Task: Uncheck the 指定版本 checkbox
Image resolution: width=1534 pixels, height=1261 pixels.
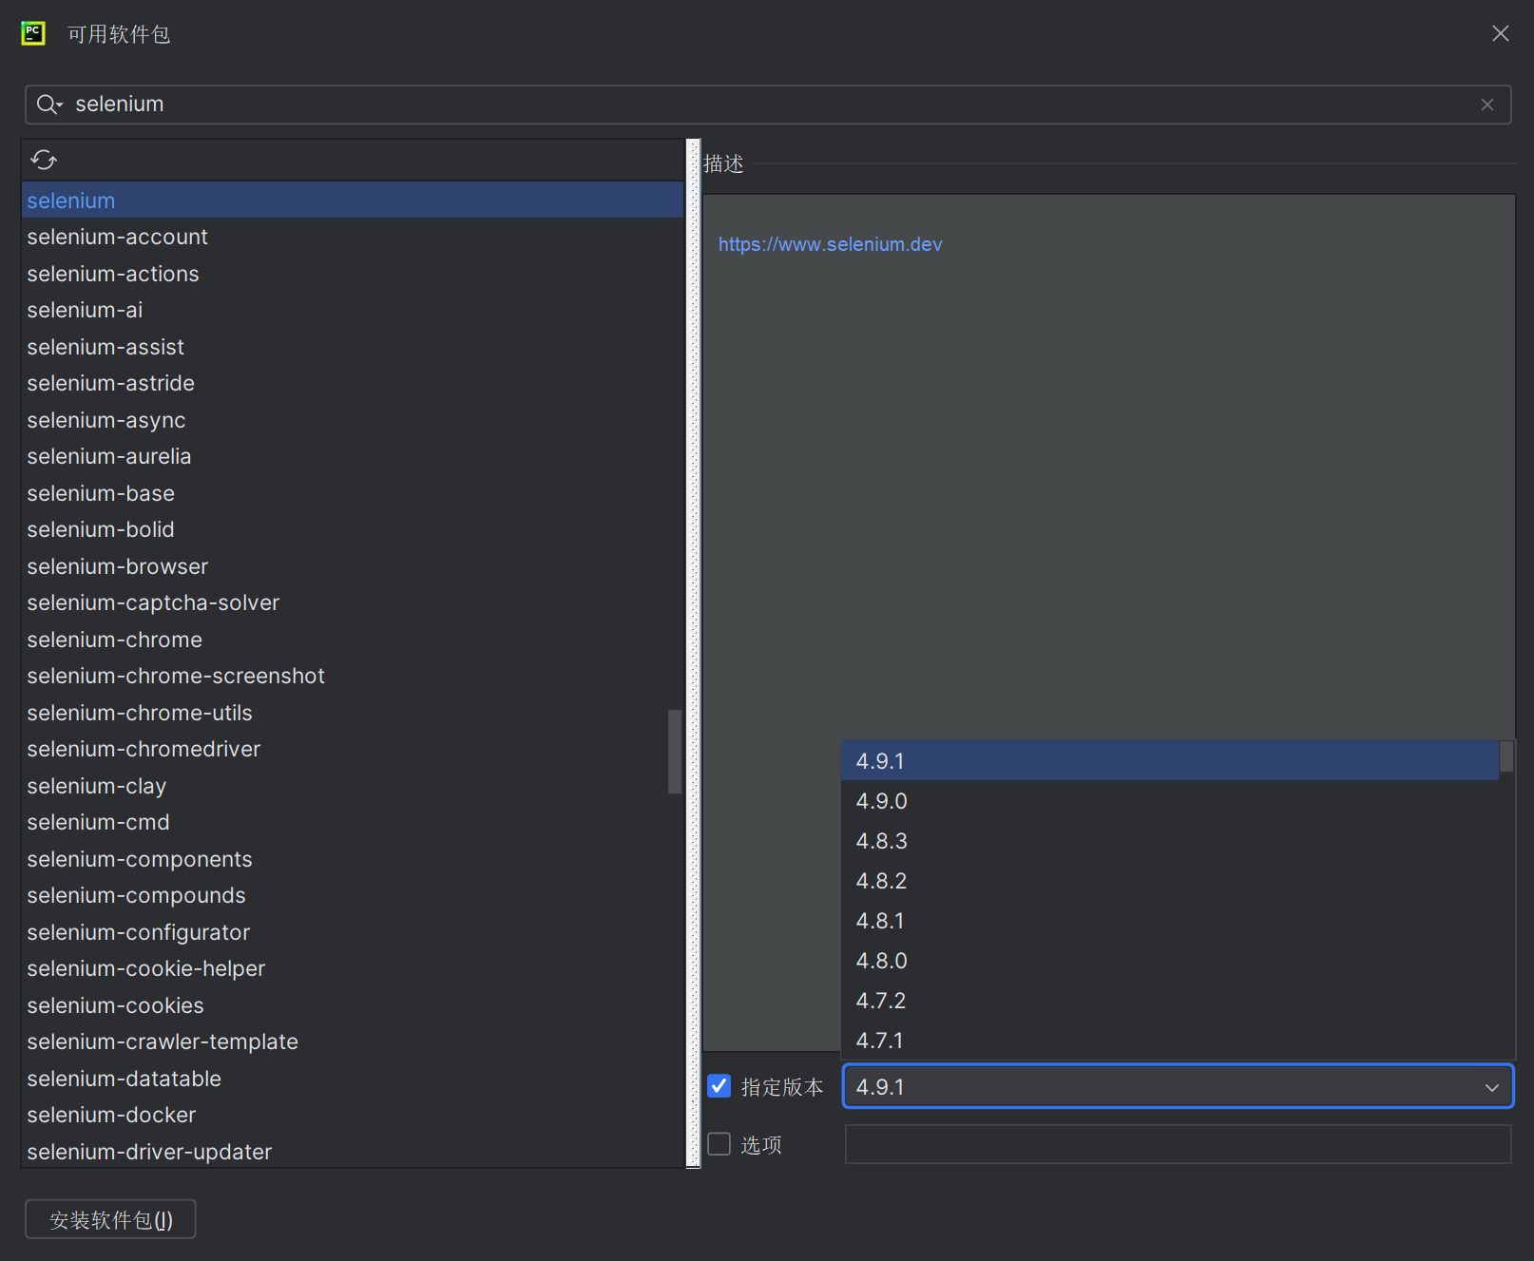Action: tap(719, 1086)
